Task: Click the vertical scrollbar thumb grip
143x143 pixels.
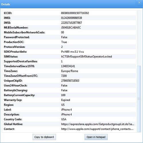Action: [x=139, y=99]
